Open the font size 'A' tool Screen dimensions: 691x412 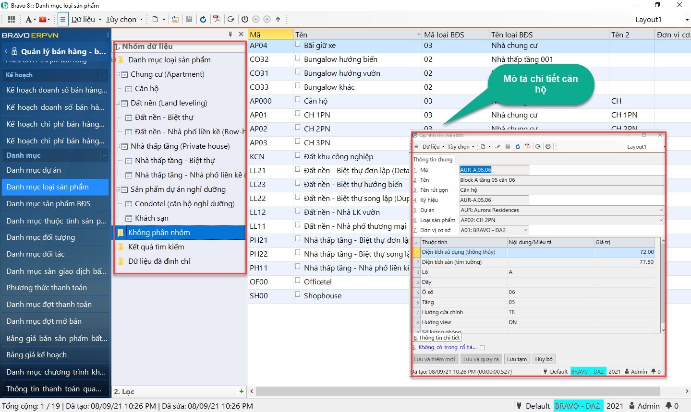point(29,19)
